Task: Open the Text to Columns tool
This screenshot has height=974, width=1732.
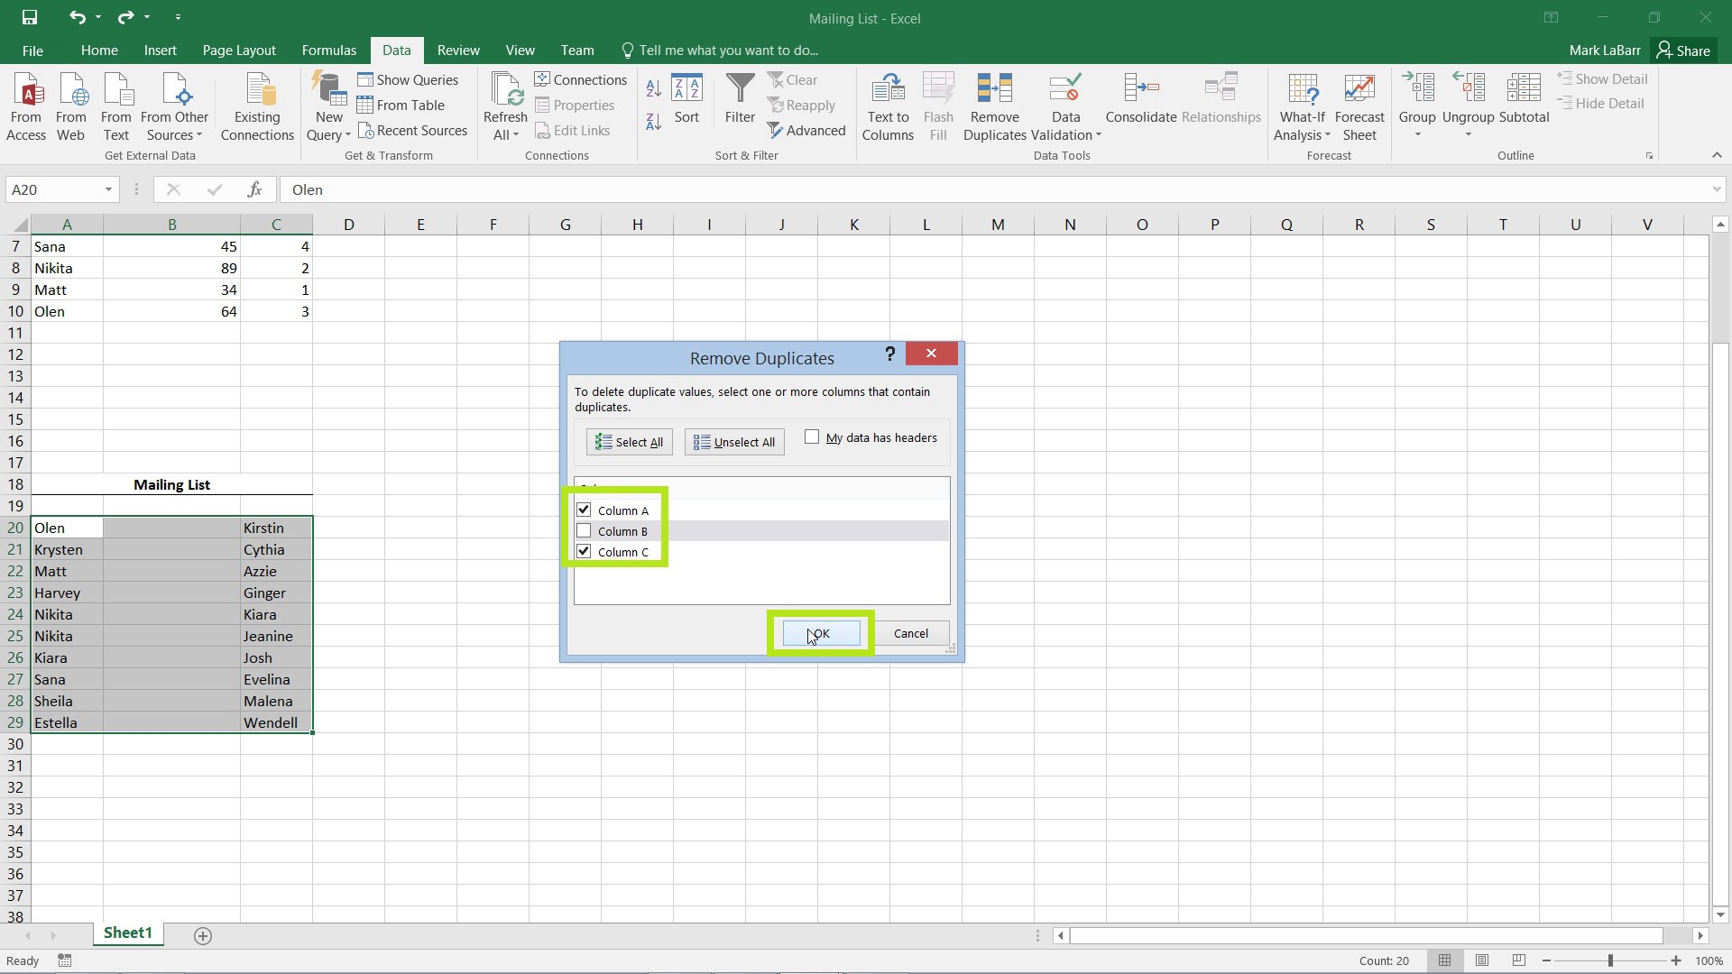Action: (x=889, y=107)
